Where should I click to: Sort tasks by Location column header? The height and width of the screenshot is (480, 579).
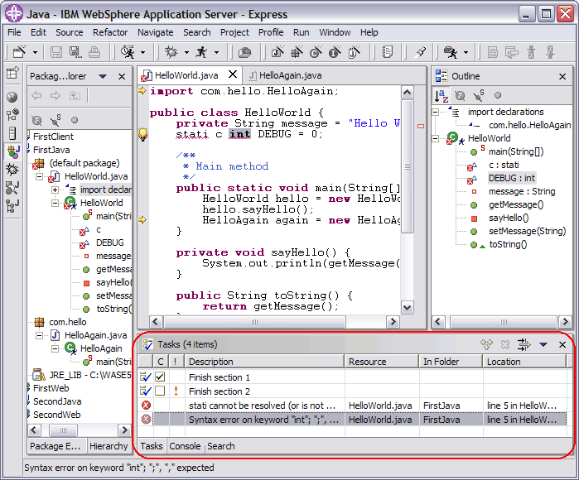(524, 362)
